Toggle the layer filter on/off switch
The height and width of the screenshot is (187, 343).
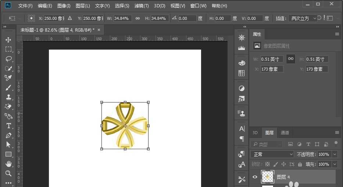tap(335, 143)
